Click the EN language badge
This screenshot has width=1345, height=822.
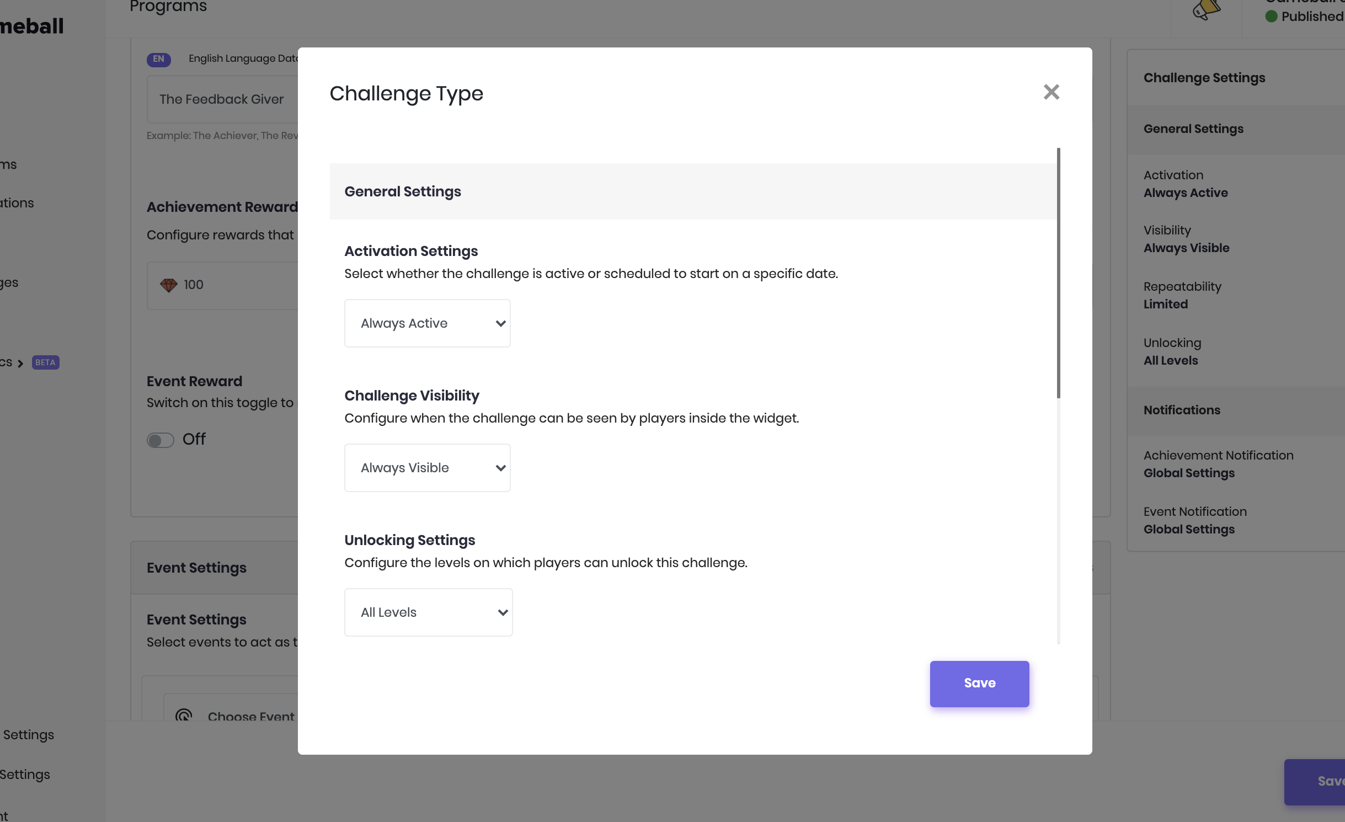[x=158, y=59]
